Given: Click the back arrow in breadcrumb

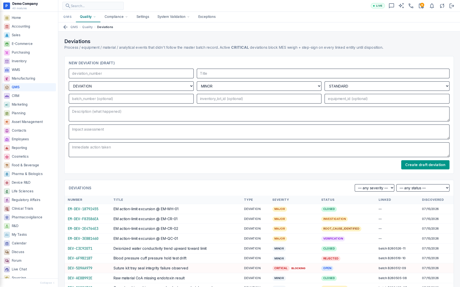Looking at the screenshot, I should [65, 27].
